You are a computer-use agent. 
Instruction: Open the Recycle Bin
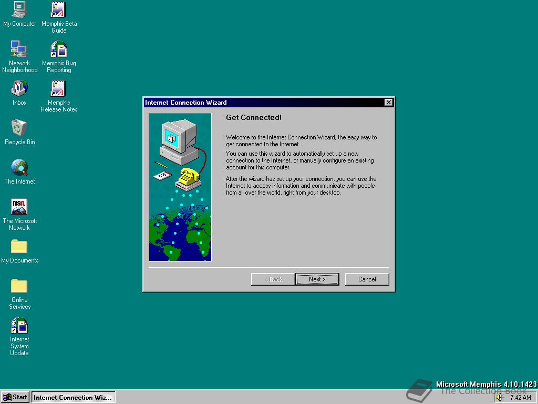[19, 128]
